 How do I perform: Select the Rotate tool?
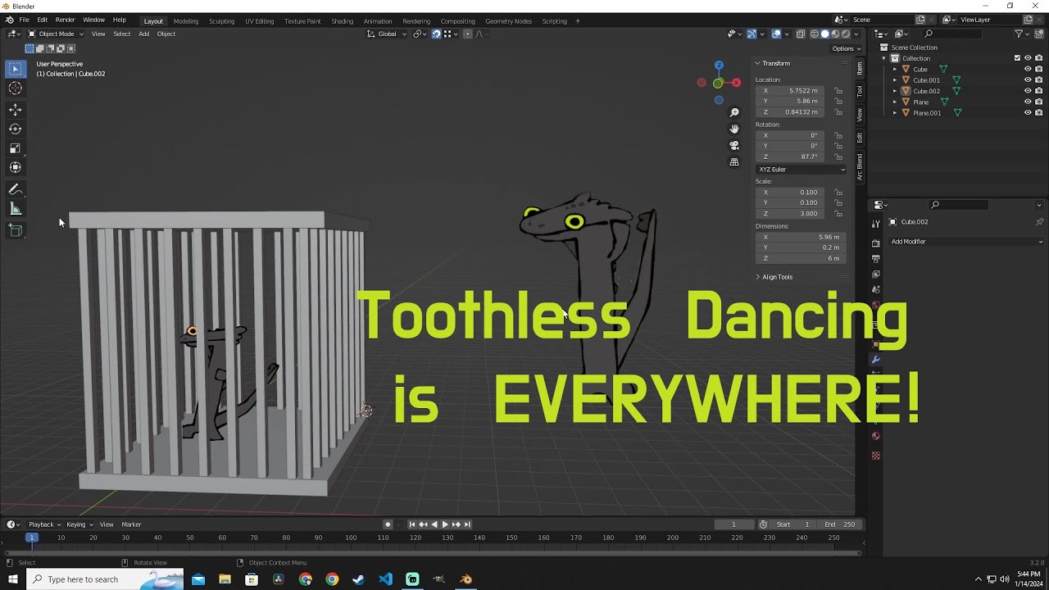pos(15,129)
